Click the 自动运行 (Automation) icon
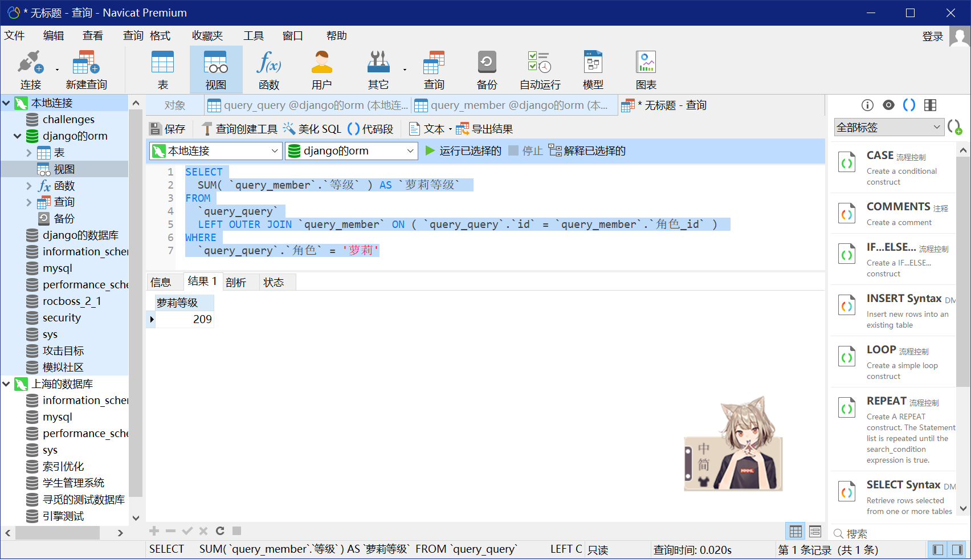 538,68
